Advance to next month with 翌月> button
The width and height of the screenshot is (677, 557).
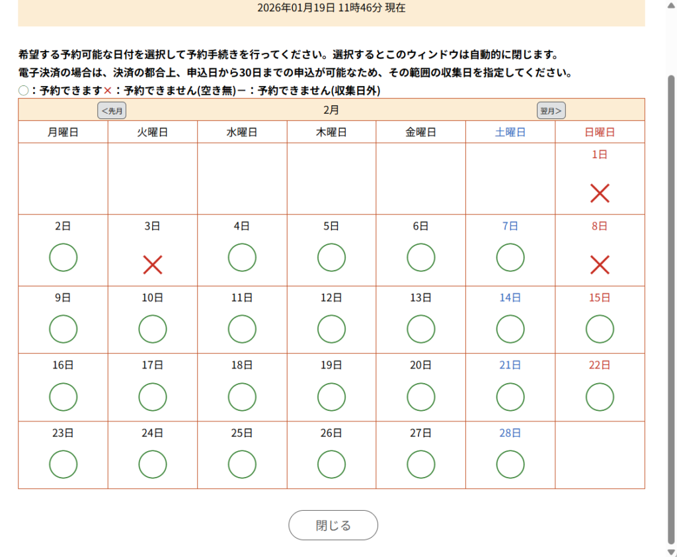click(x=551, y=111)
